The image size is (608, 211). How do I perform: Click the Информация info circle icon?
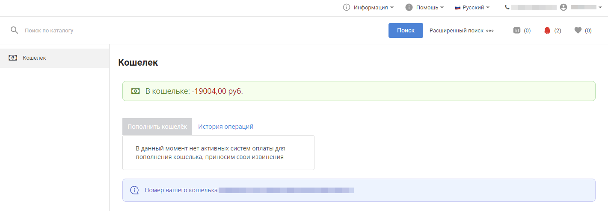[347, 7]
